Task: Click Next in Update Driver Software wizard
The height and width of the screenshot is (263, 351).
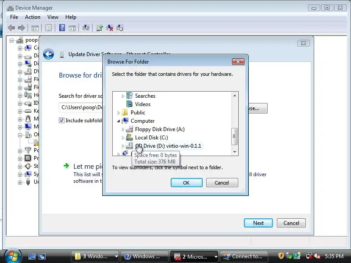Action: (258, 223)
